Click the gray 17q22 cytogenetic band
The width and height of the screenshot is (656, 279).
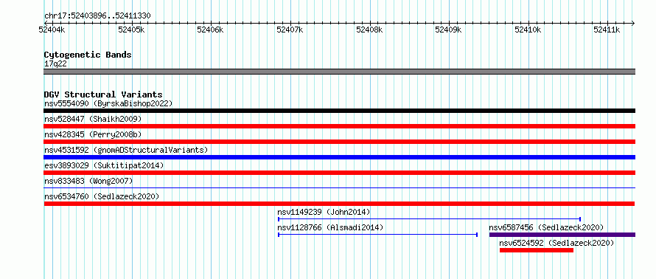click(x=339, y=72)
